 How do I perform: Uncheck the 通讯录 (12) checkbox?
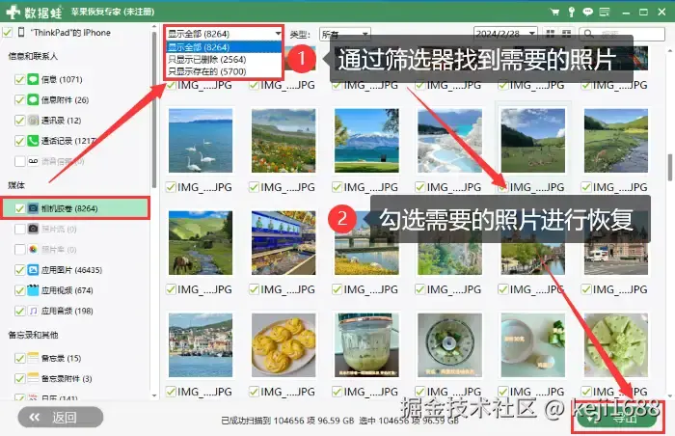pos(19,121)
